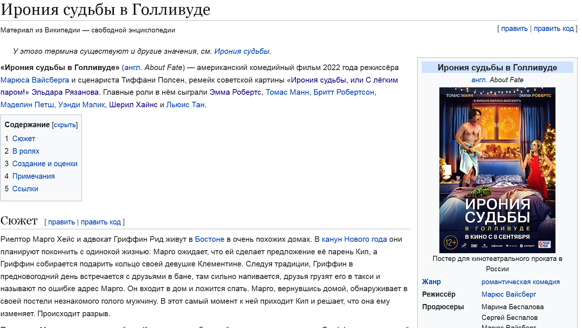Open the 'Уэнди Мэлик' actor link
Image resolution: width=582 pixels, height=328 pixels.
point(81,105)
